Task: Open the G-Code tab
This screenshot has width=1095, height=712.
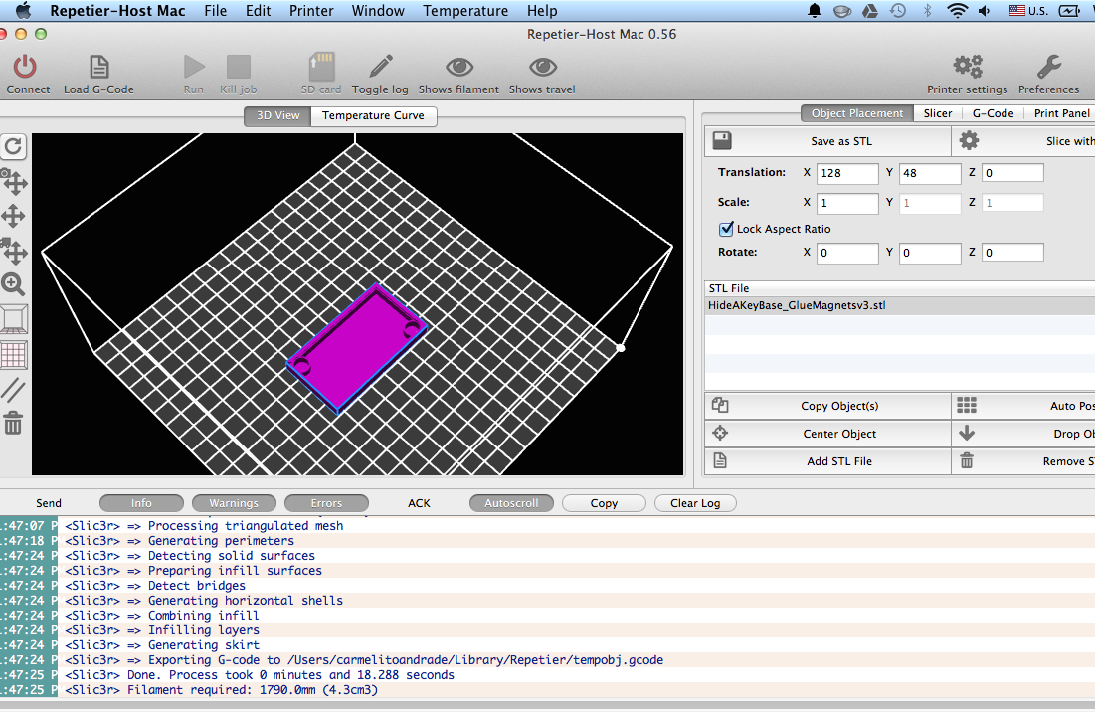Action: coord(993,113)
